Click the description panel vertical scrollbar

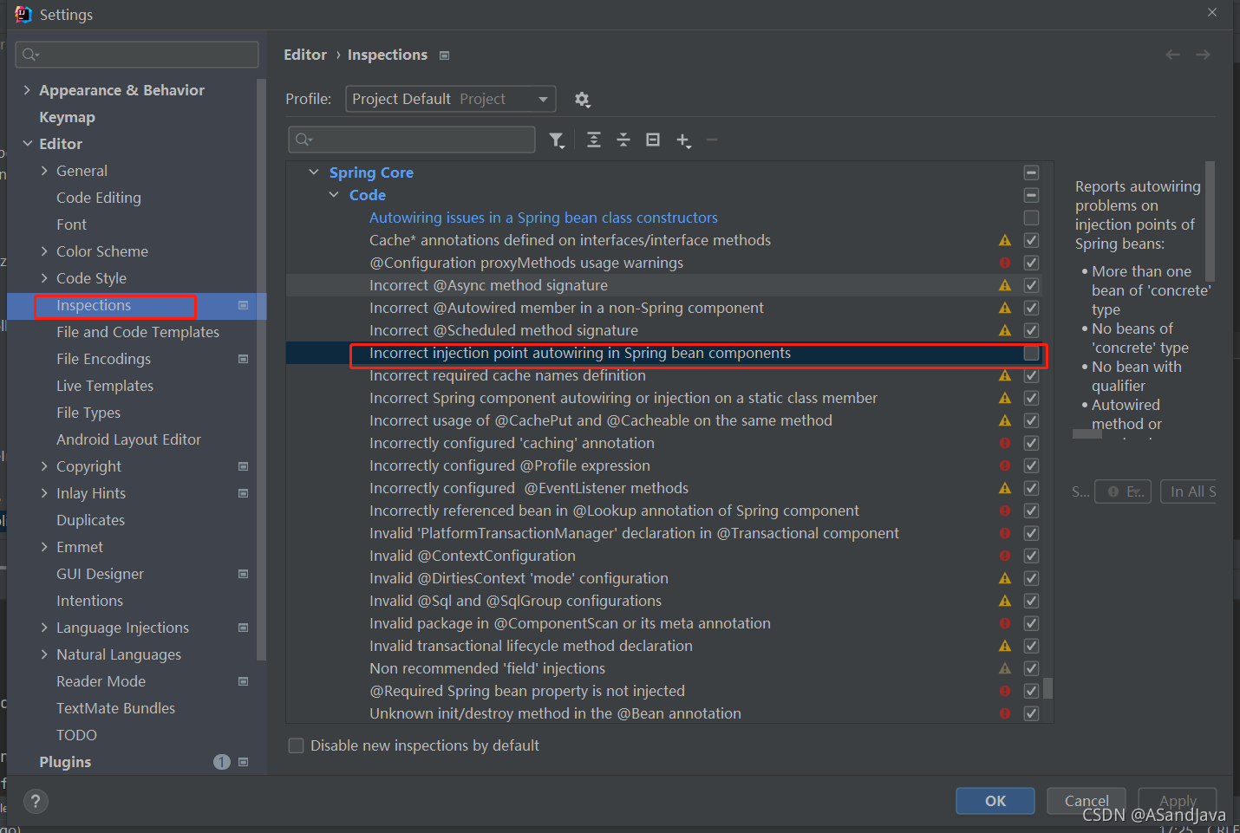1210,221
